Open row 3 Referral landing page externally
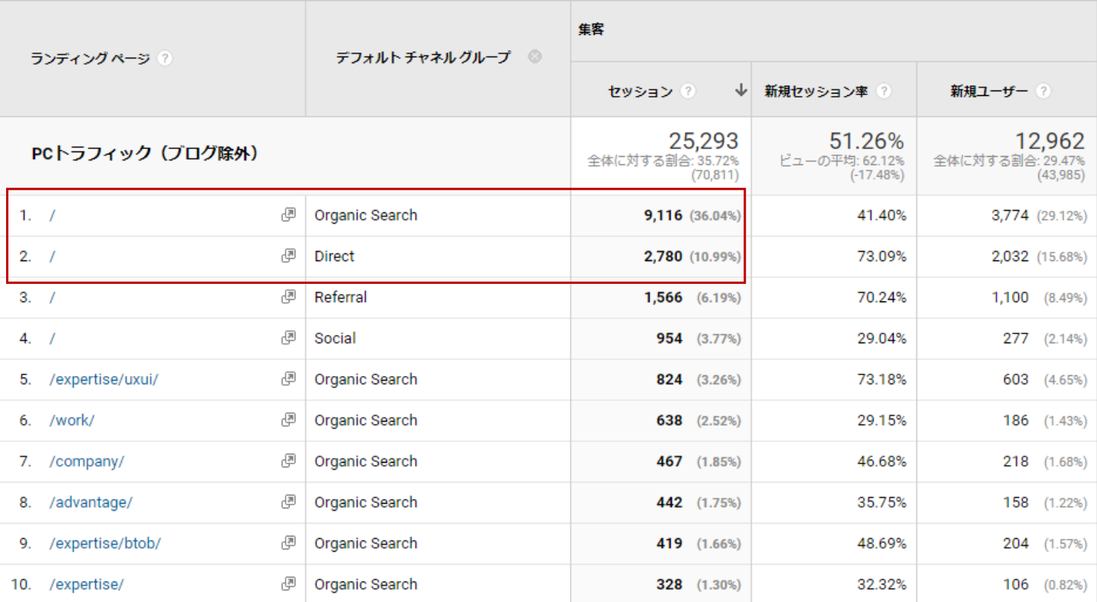The image size is (1097, 602). pos(288,297)
